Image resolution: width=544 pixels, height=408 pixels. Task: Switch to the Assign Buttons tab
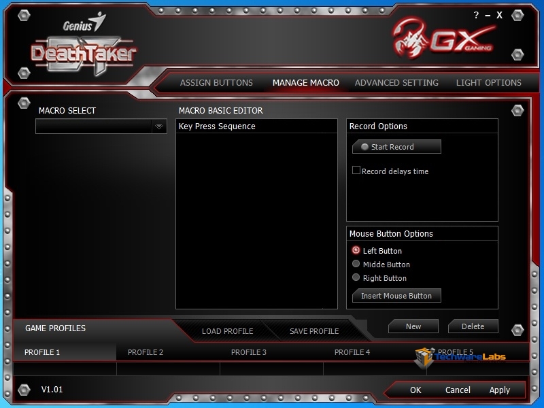point(216,82)
